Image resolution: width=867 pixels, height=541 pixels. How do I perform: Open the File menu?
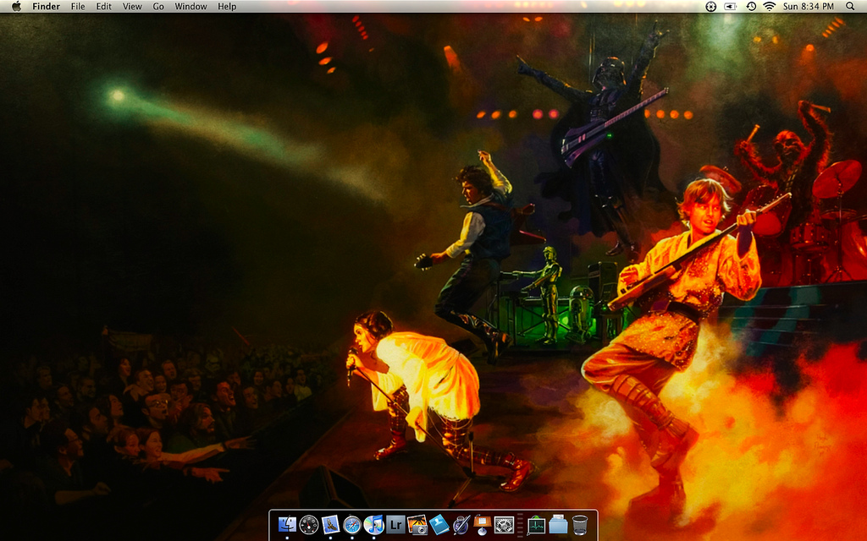78,7
